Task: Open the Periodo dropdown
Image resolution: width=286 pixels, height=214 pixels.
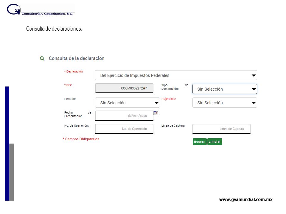Action: (x=128, y=103)
